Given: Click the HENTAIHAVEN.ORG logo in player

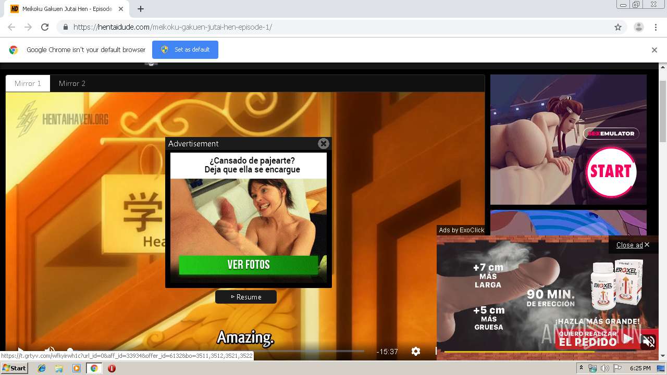Looking at the screenshot, I should click(x=63, y=119).
